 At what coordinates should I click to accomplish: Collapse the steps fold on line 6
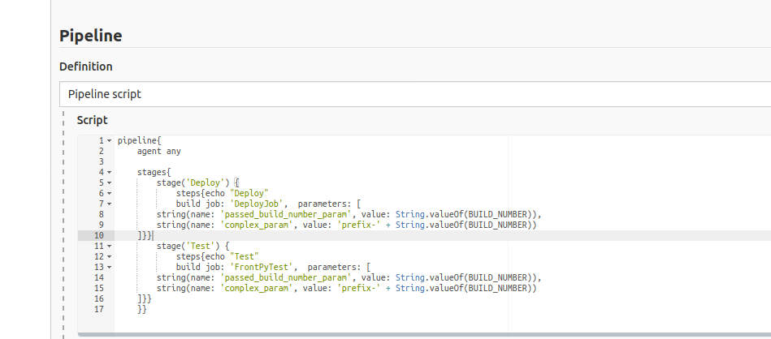click(x=109, y=193)
